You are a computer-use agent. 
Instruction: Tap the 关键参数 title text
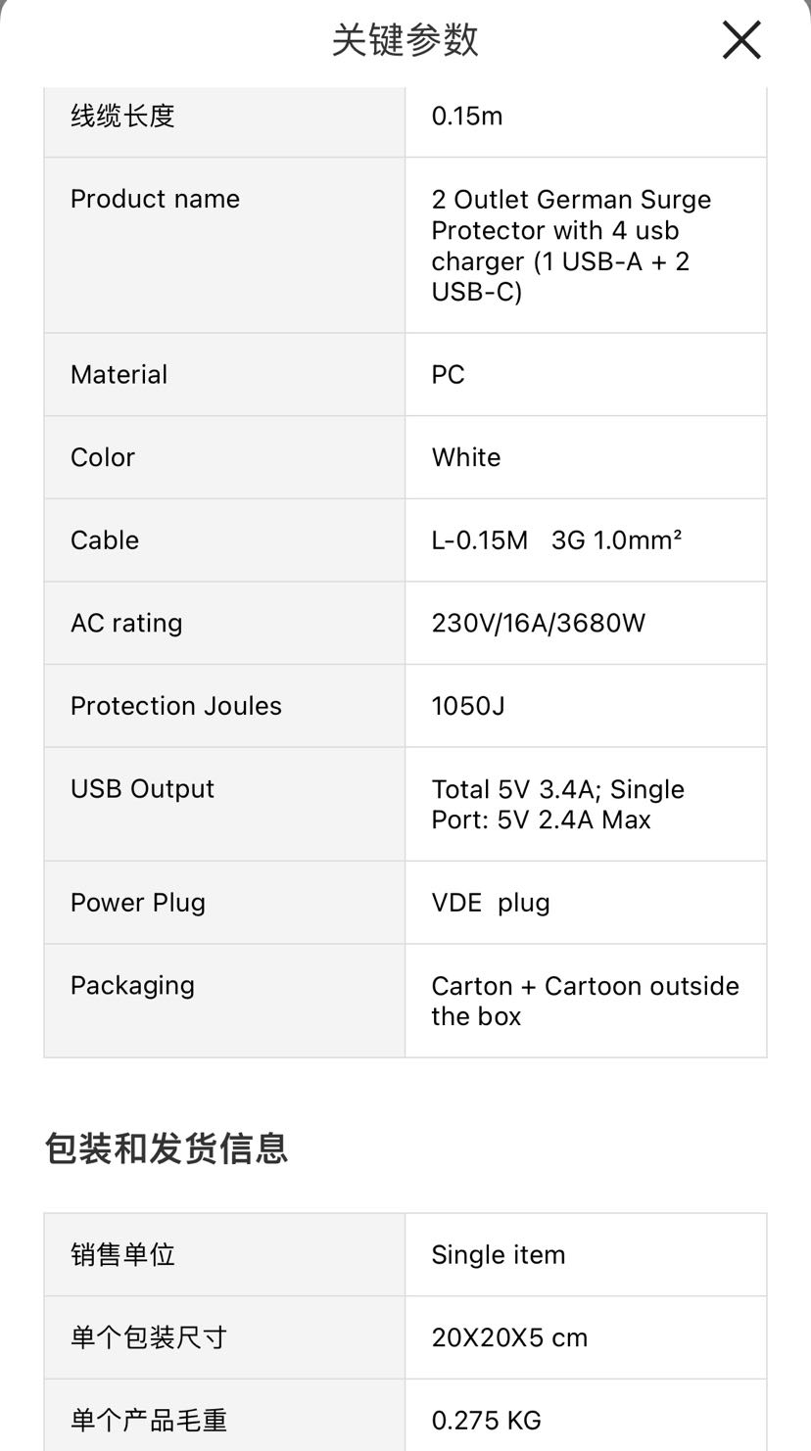pos(405,40)
